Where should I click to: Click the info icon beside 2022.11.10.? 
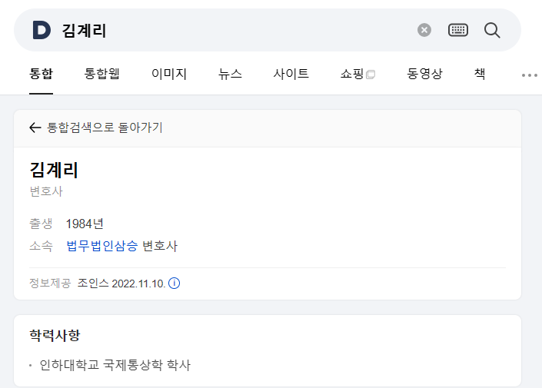tap(174, 284)
